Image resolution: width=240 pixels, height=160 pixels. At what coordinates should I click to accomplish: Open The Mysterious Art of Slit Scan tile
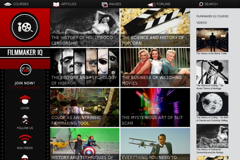click(x=155, y=108)
